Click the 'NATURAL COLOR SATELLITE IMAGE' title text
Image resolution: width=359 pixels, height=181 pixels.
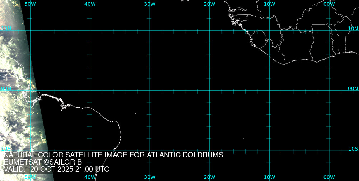point(113,155)
